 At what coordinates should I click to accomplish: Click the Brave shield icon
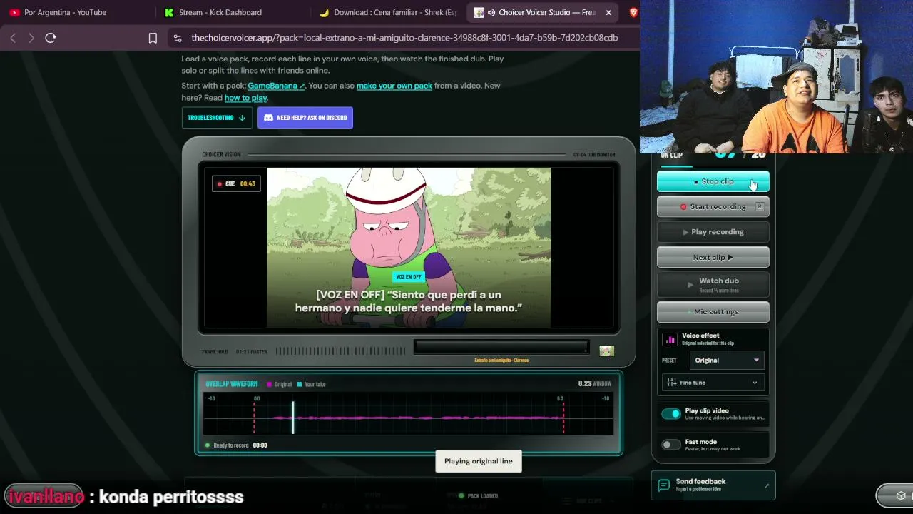(633, 12)
